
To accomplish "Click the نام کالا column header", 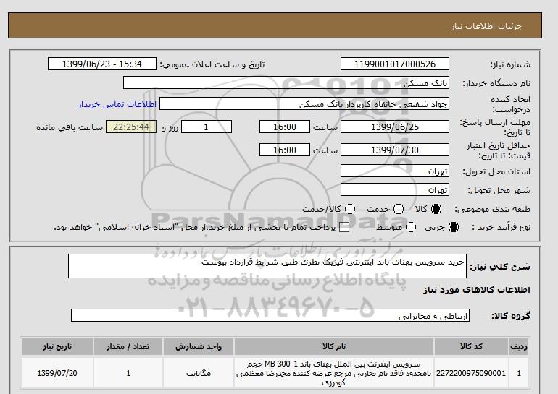I will [334, 346].
